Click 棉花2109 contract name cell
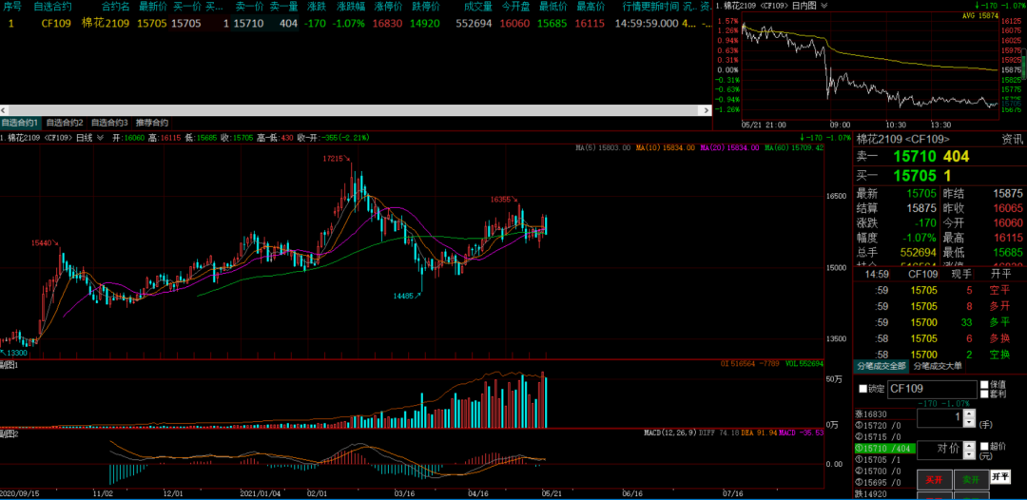This screenshot has height=500, width=1027. click(105, 24)
